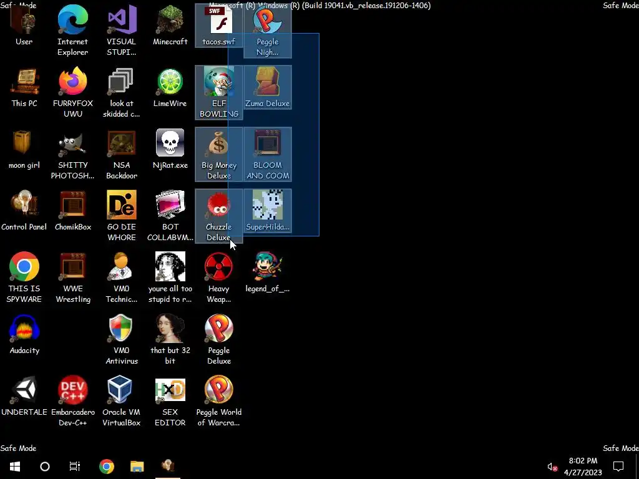Click the SEX EDITOR HxD icon

(170, 401)
